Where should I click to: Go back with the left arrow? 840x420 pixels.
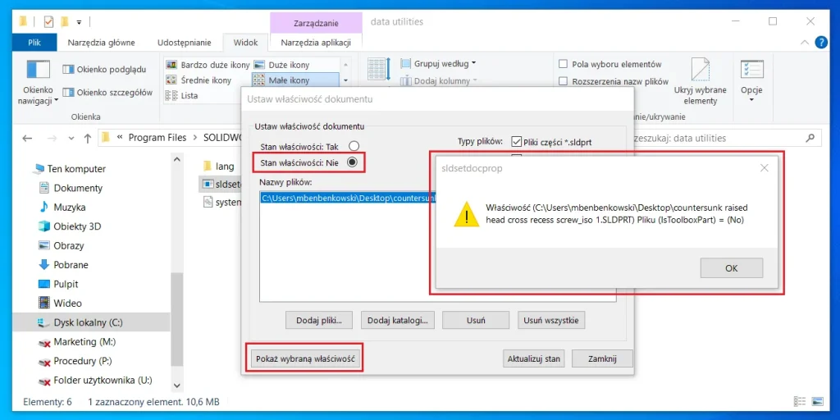click(x=27, y=138)
